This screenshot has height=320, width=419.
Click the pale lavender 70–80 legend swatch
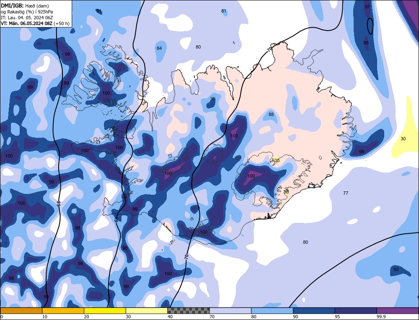click(230, 311)
